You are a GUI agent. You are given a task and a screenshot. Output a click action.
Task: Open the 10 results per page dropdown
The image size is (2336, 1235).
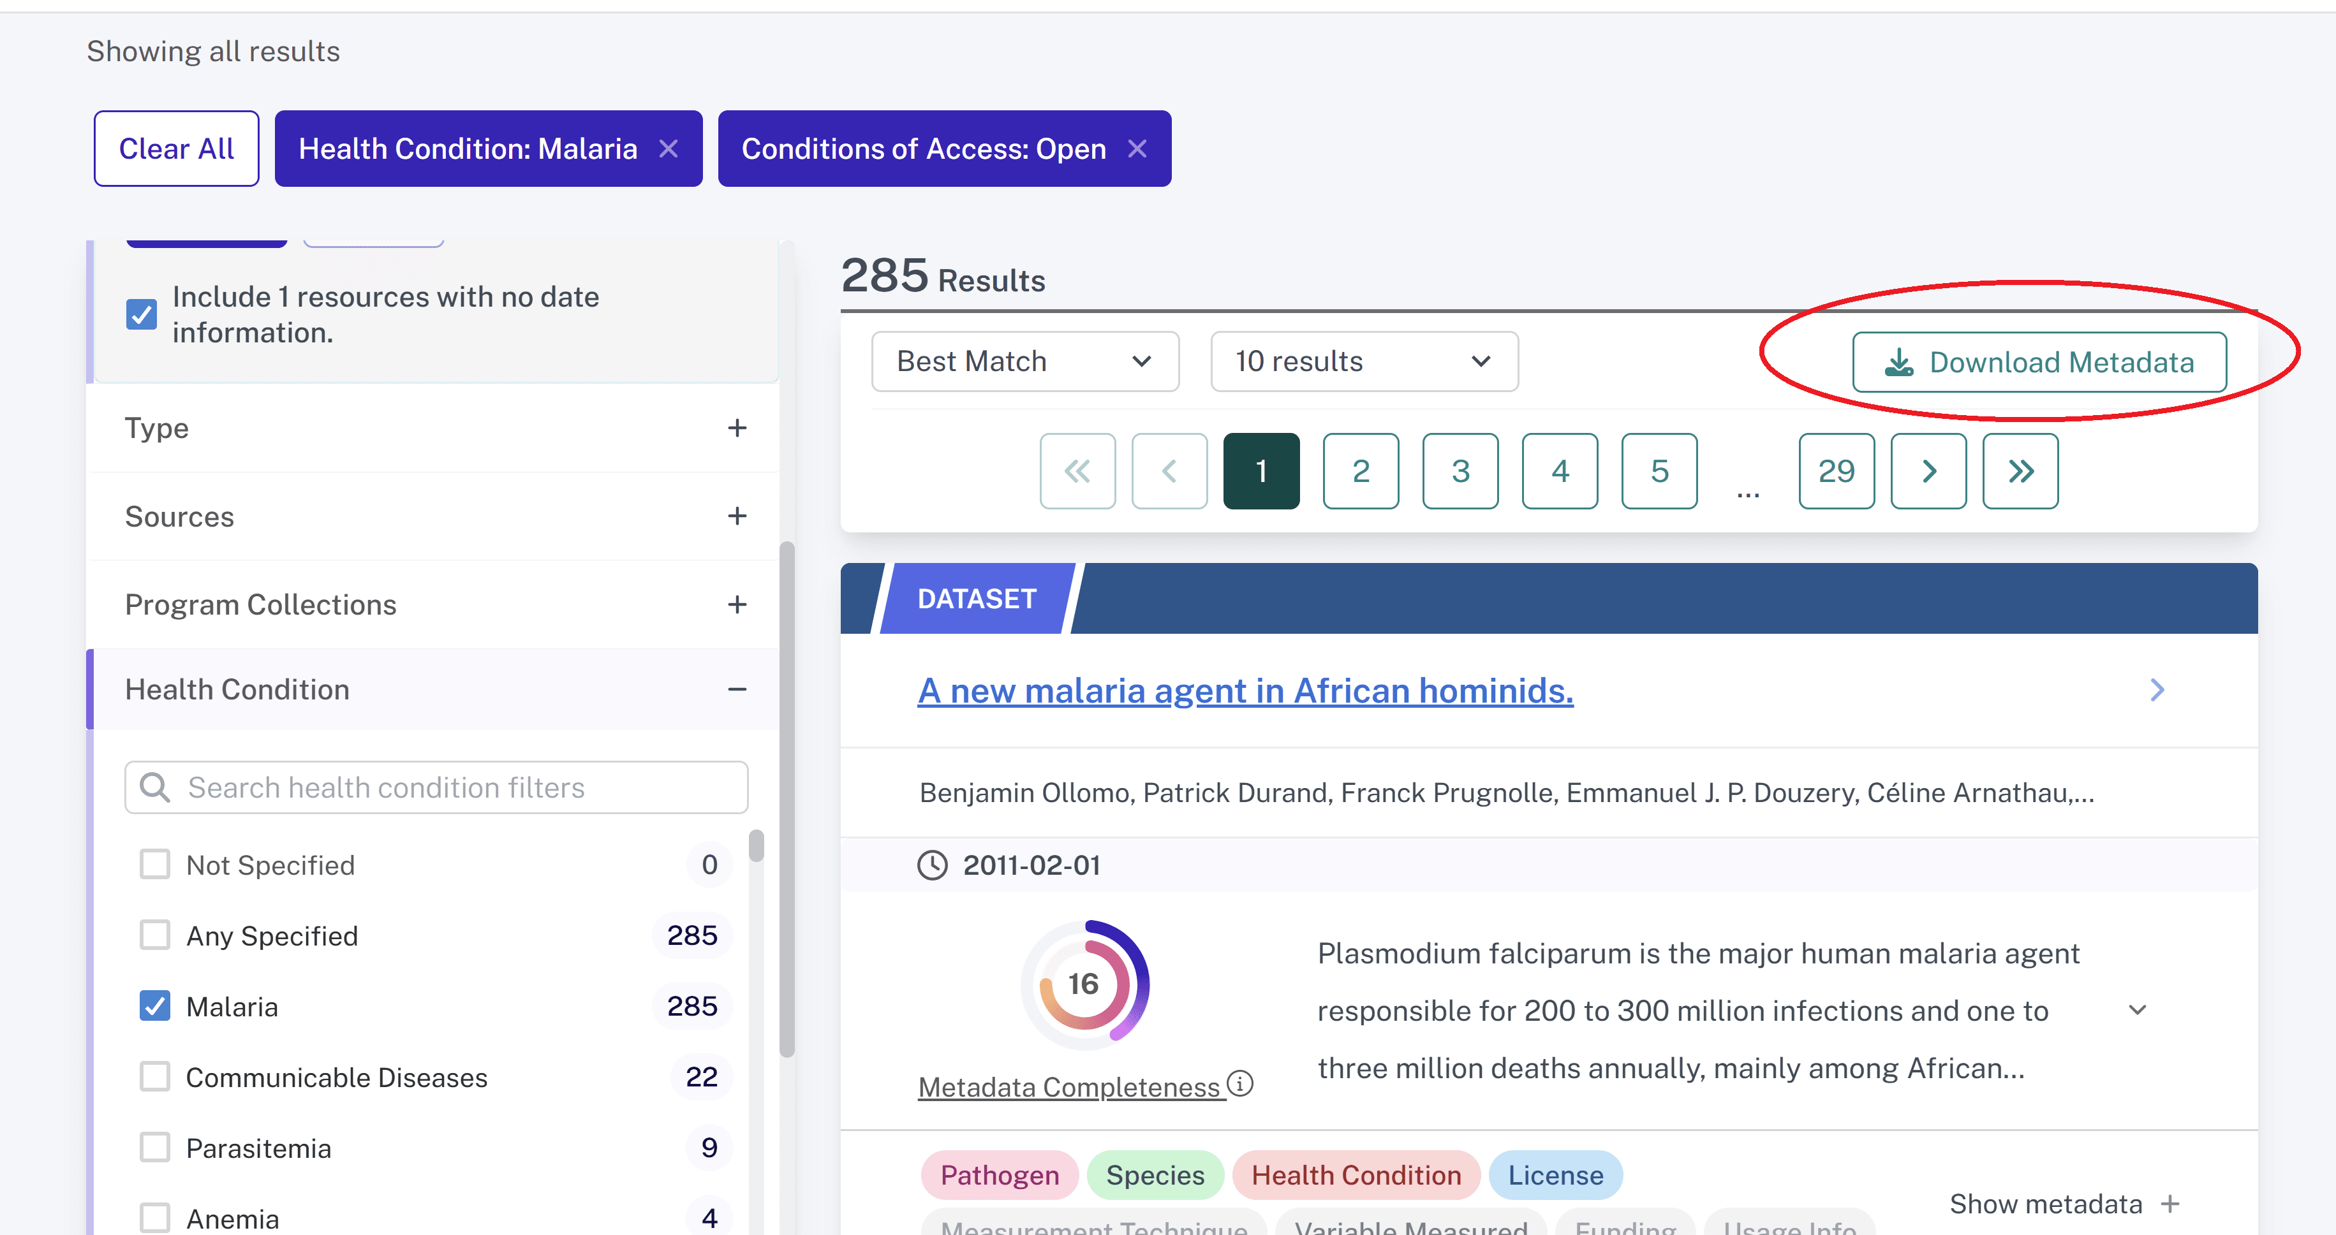pos(1364,362)
